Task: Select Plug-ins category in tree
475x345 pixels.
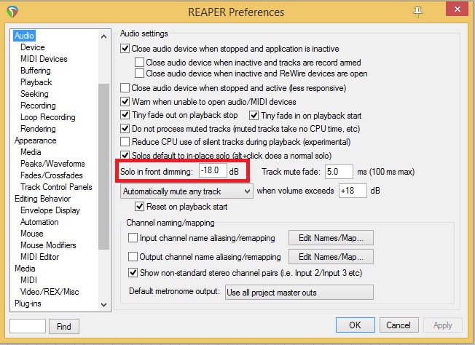Action: (x=28, y=304)
